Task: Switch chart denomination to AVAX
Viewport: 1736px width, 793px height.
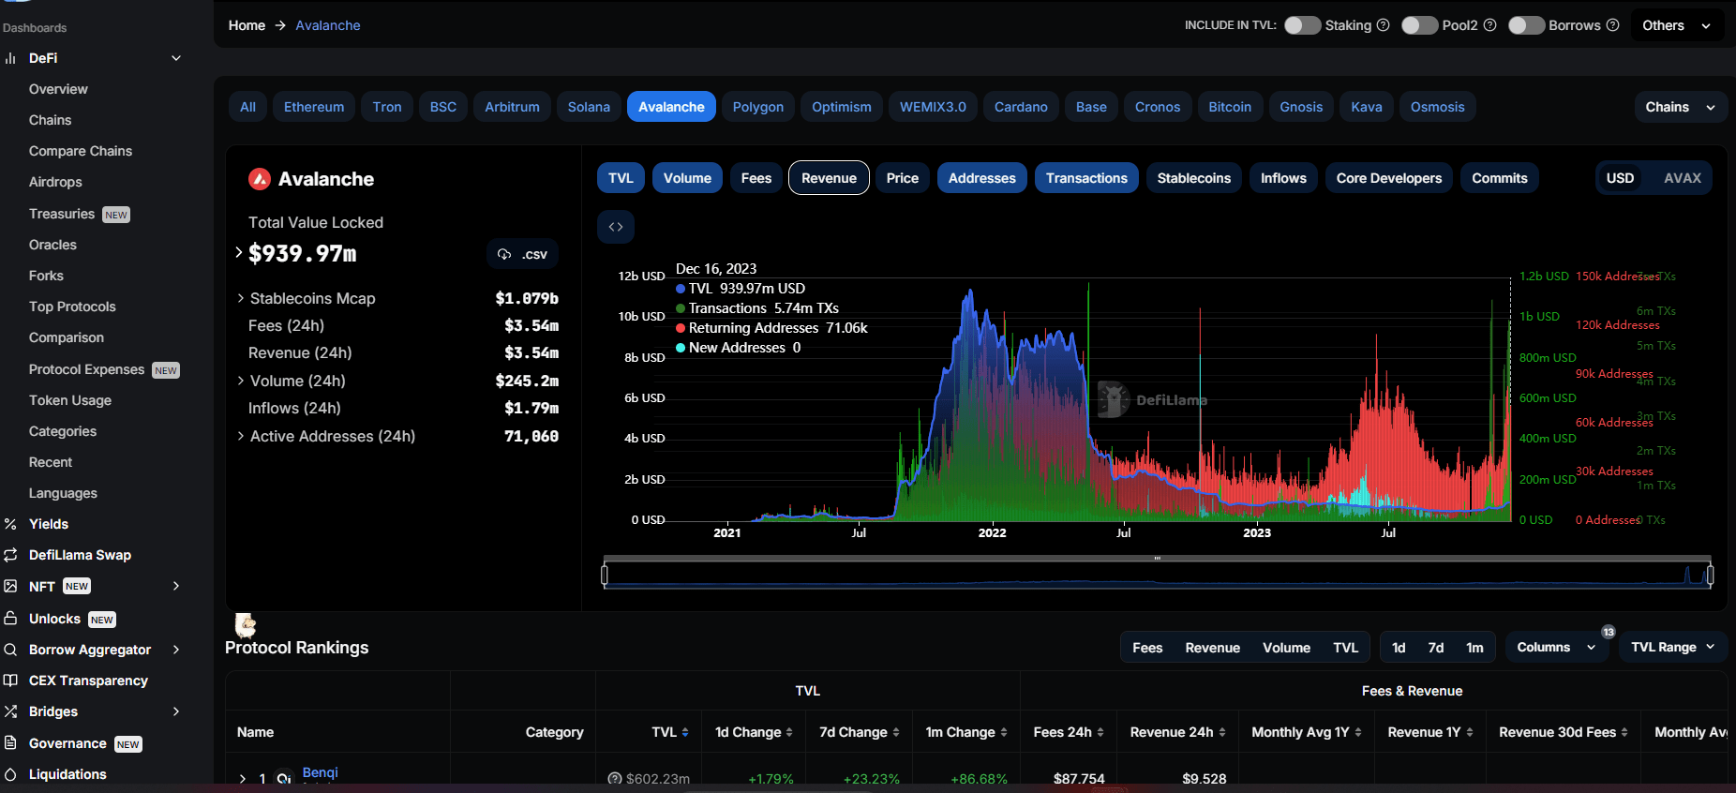Action: coord(1682,178)
